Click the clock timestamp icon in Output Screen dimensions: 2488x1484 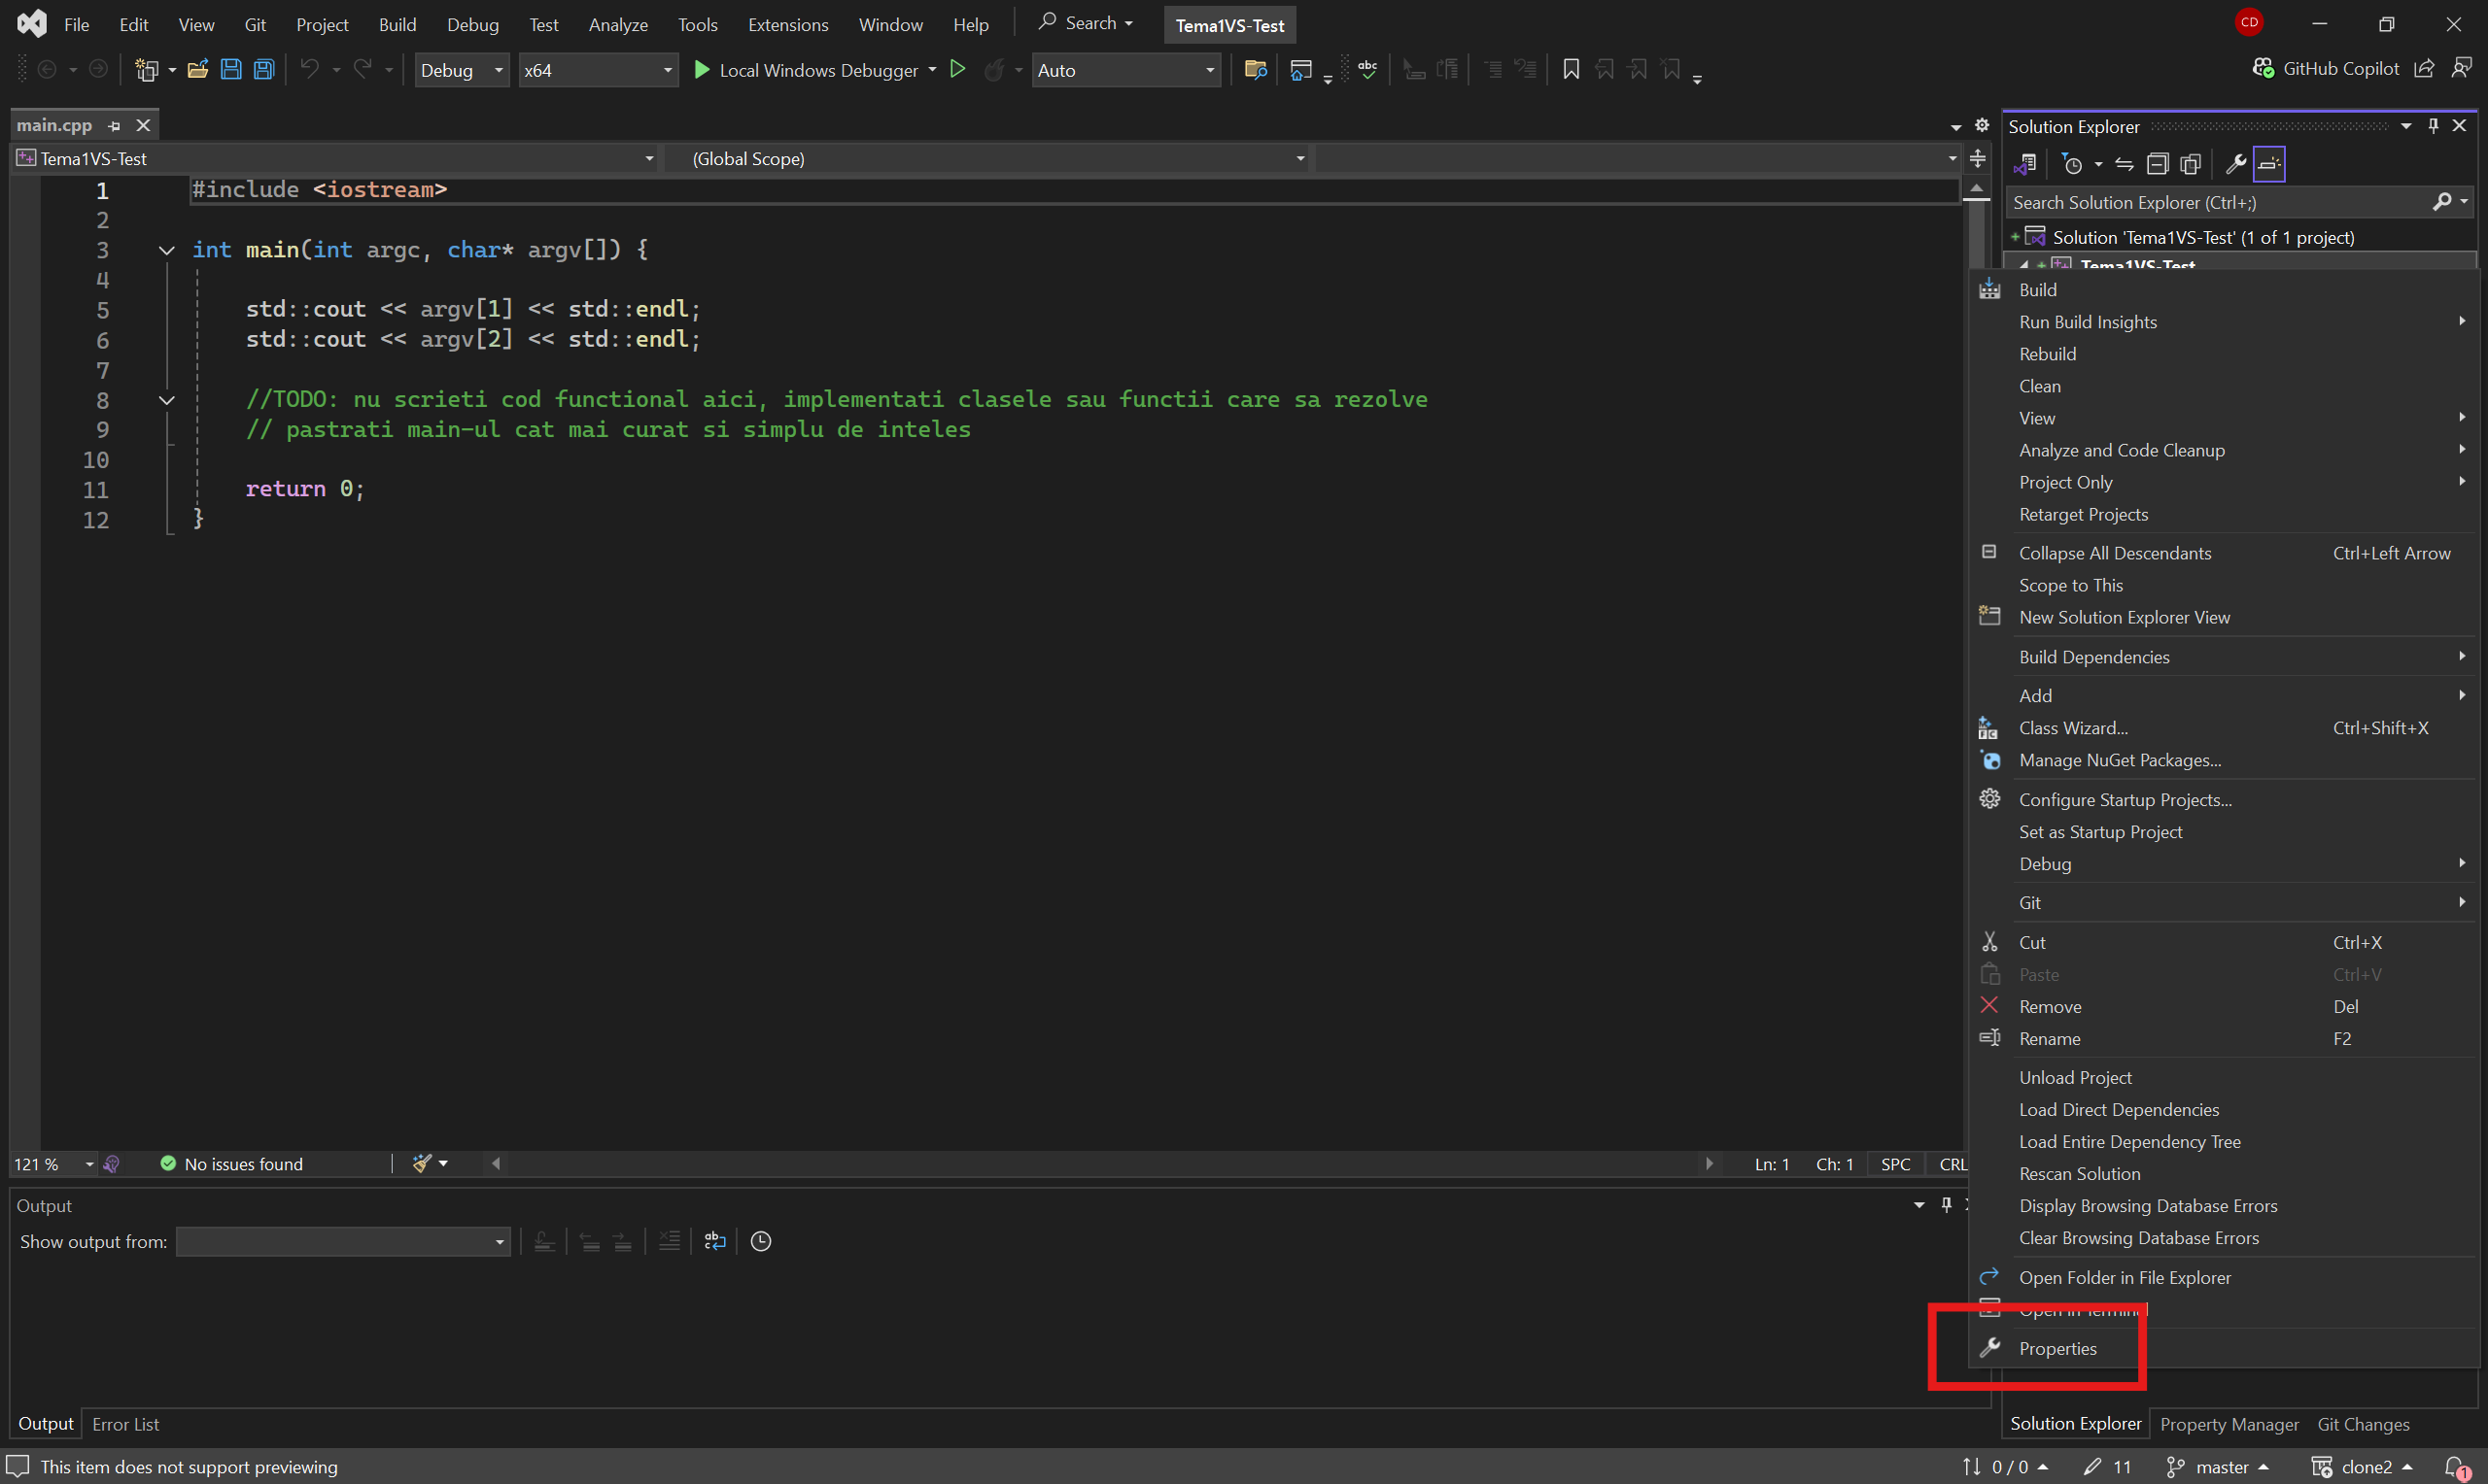point(760,1241)
